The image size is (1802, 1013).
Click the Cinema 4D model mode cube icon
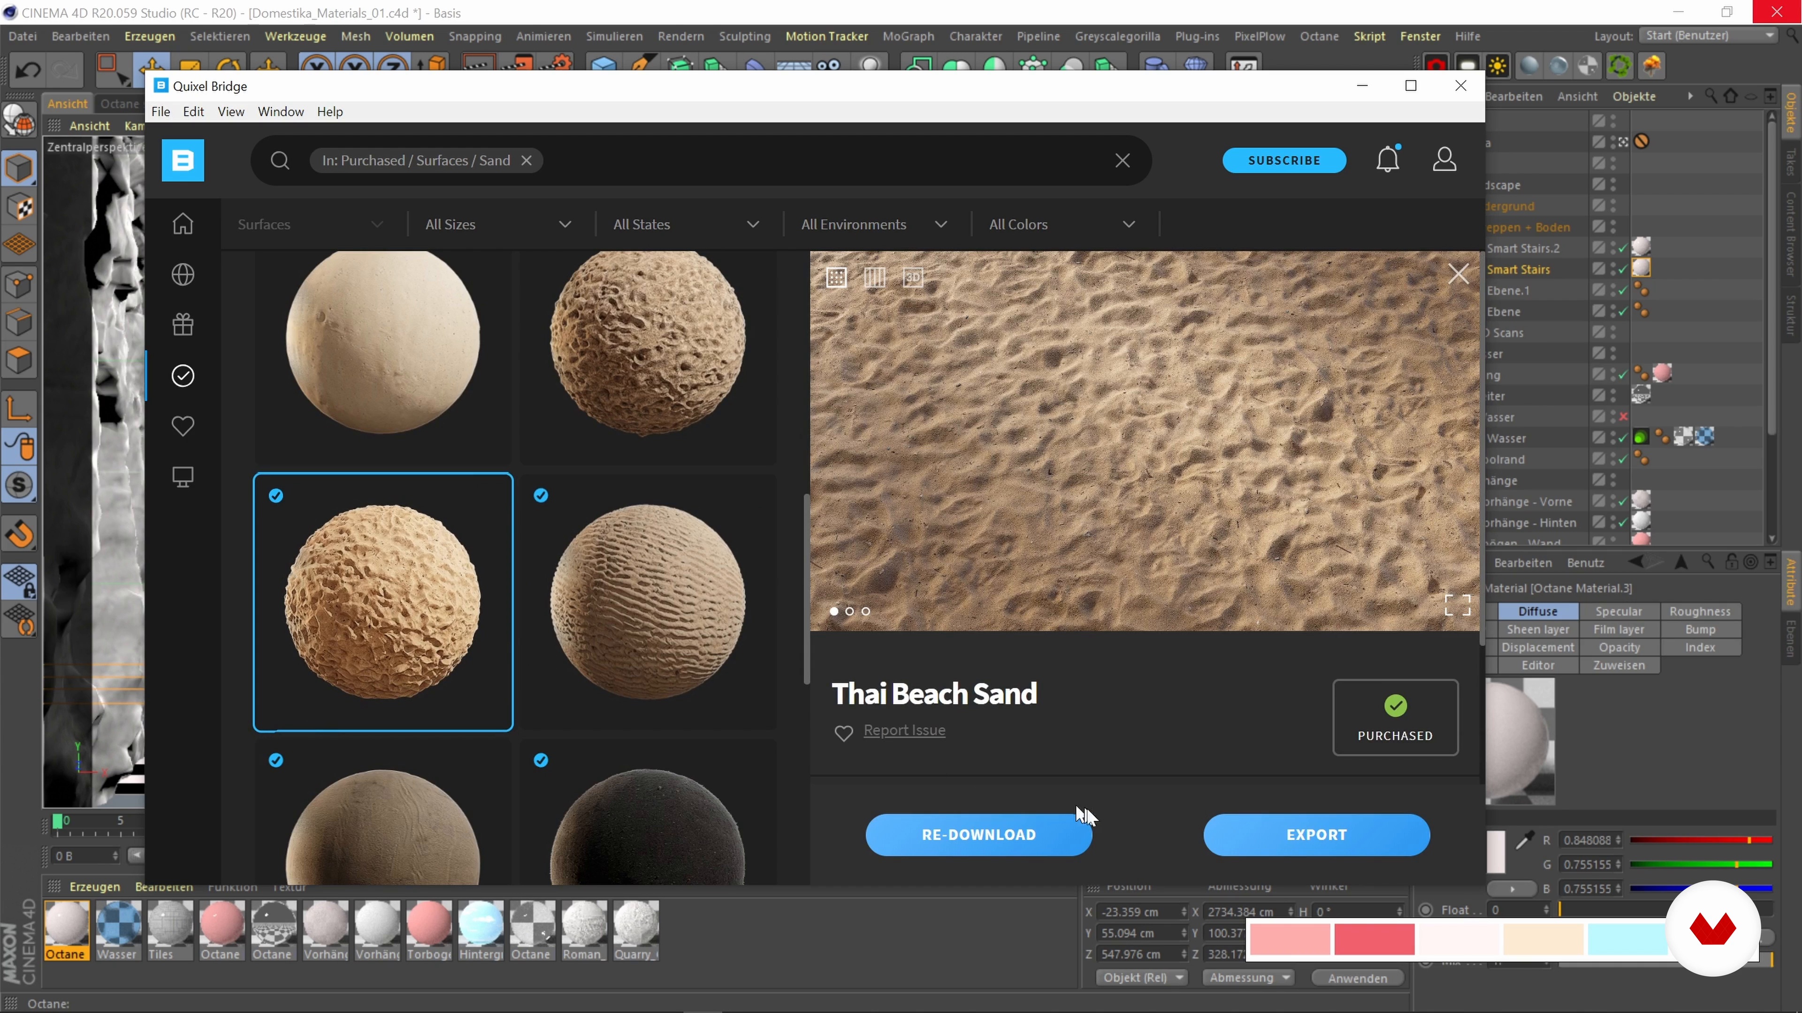pos(19,168)
